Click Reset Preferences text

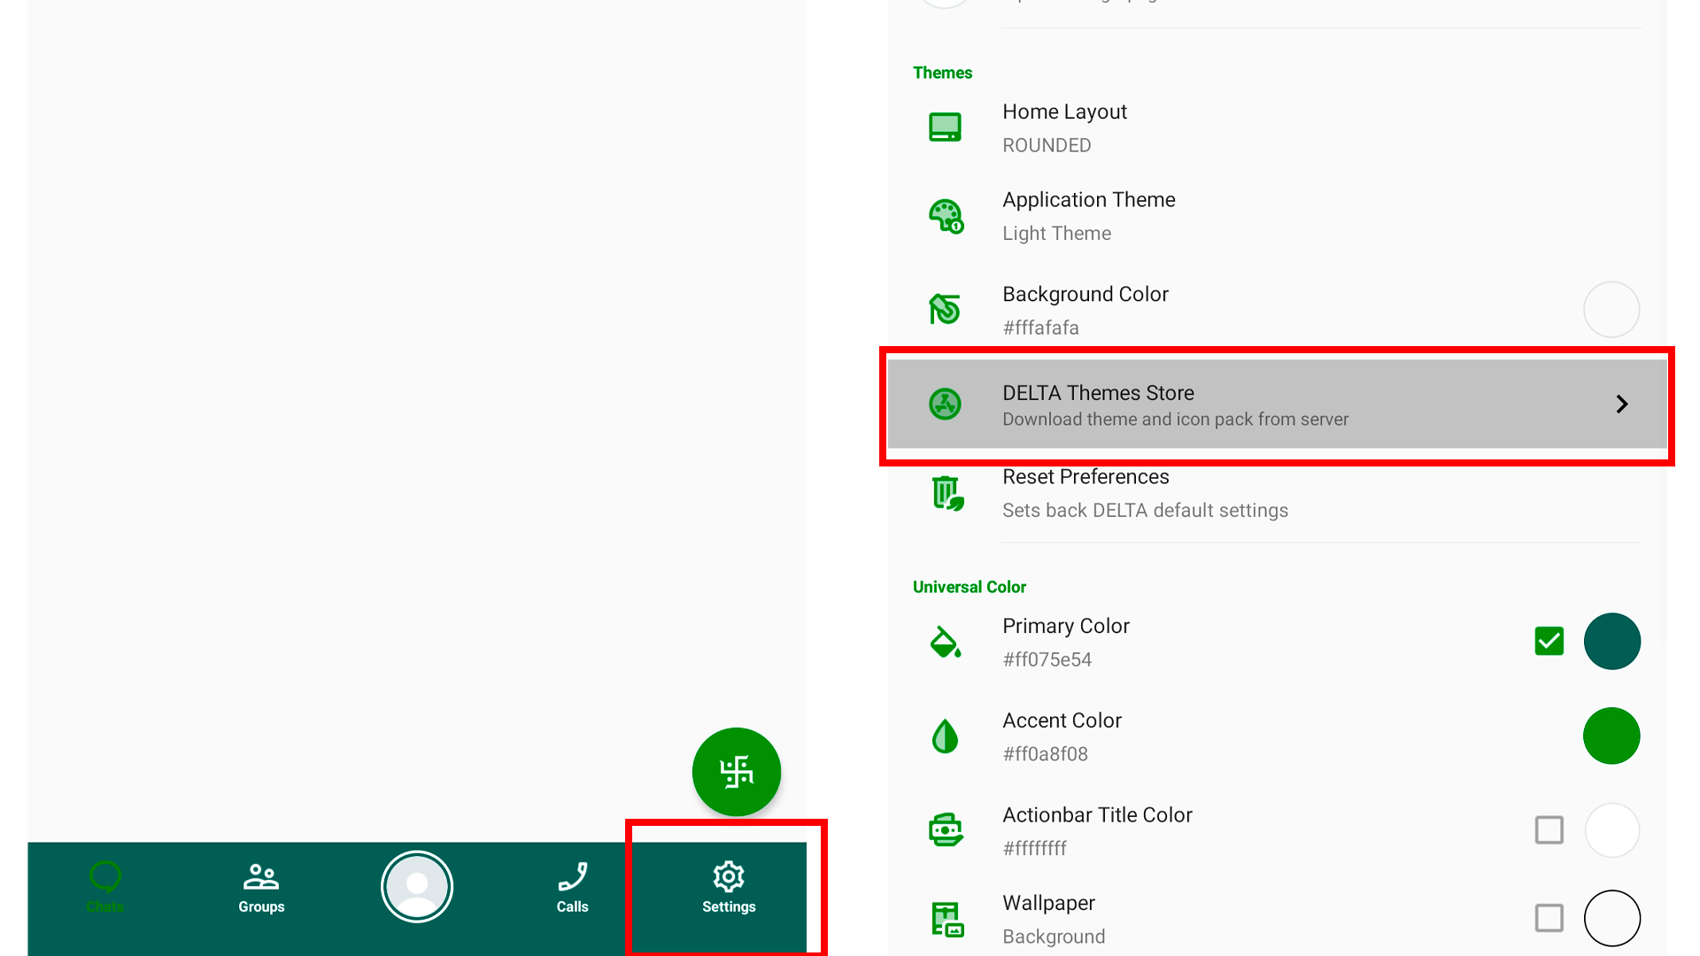click(1086, 477)
